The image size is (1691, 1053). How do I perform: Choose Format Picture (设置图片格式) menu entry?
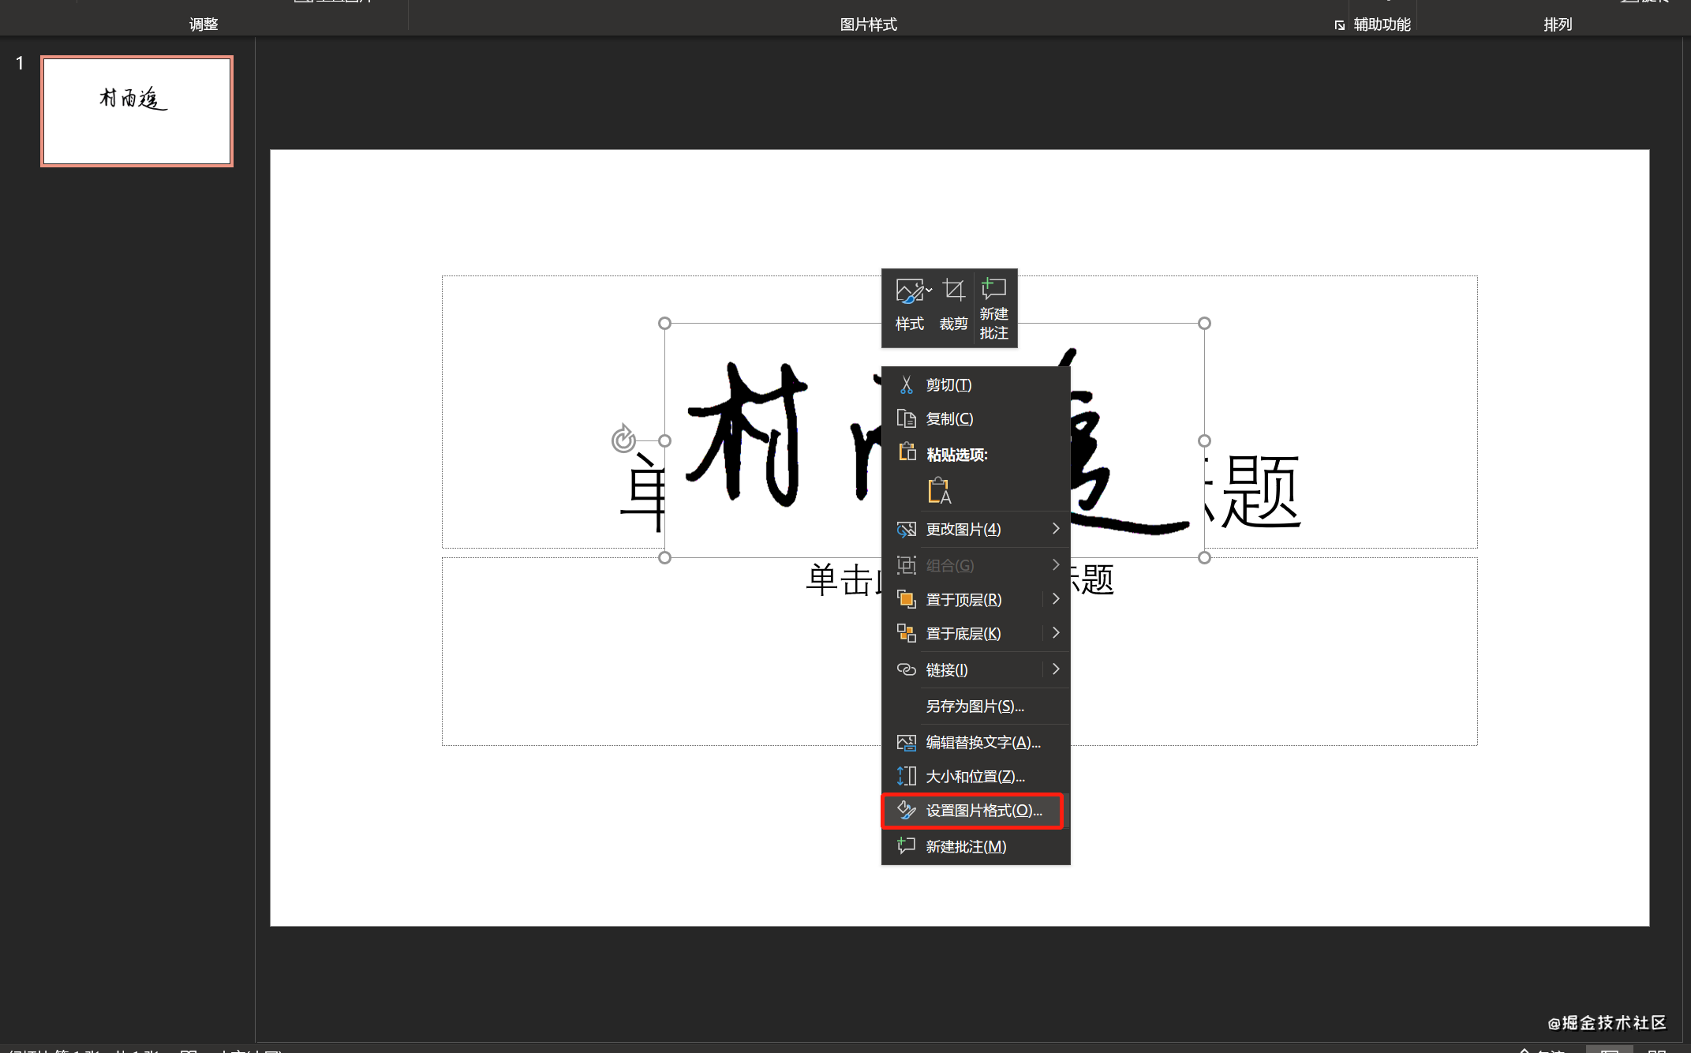click(982, 811)
